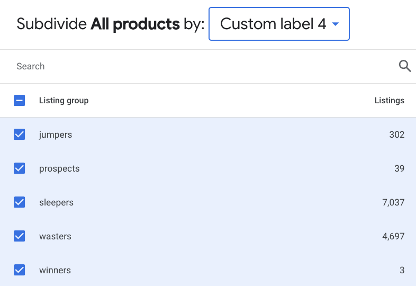Uncheck the prospects checkbox

pyautogui.click(x=20, y=168)
